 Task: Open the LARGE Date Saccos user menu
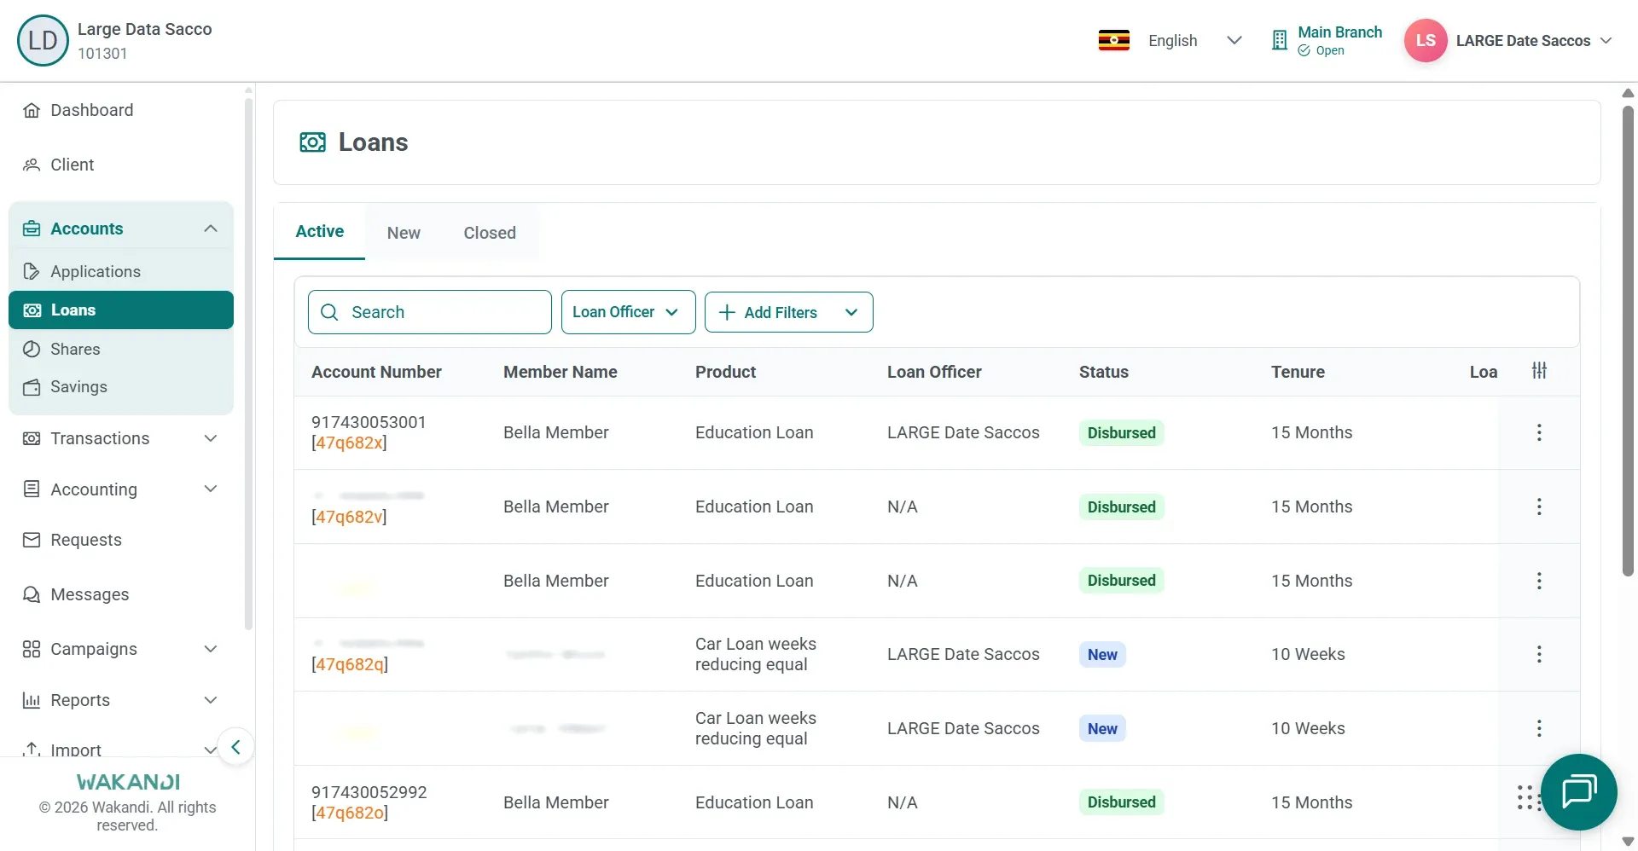coord(1534,41)
